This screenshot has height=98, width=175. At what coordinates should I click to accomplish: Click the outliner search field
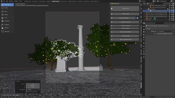pos(157,4)
